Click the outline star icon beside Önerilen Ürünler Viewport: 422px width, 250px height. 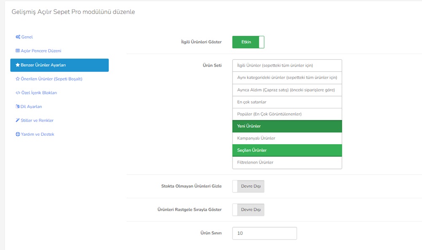point(17,79)
